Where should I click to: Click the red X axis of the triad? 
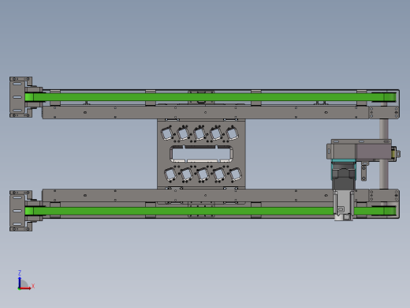coord(25,288)
